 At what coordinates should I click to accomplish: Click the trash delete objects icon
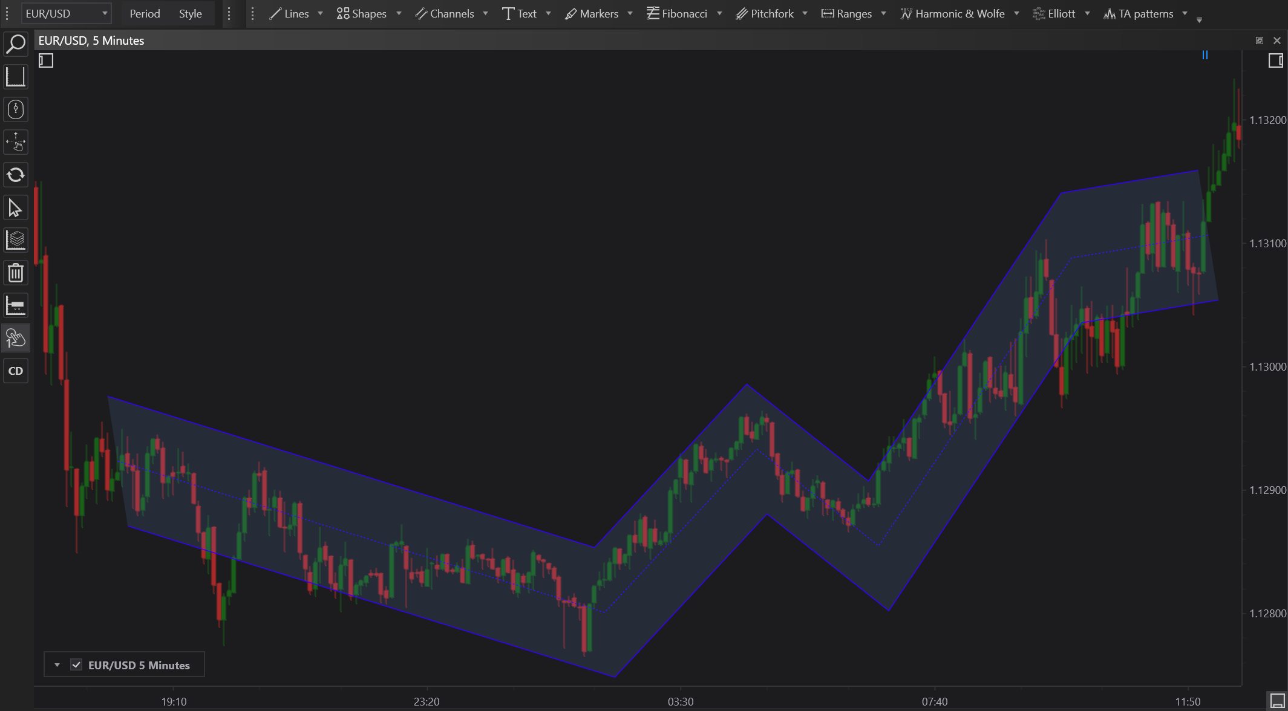coord(16,273)
